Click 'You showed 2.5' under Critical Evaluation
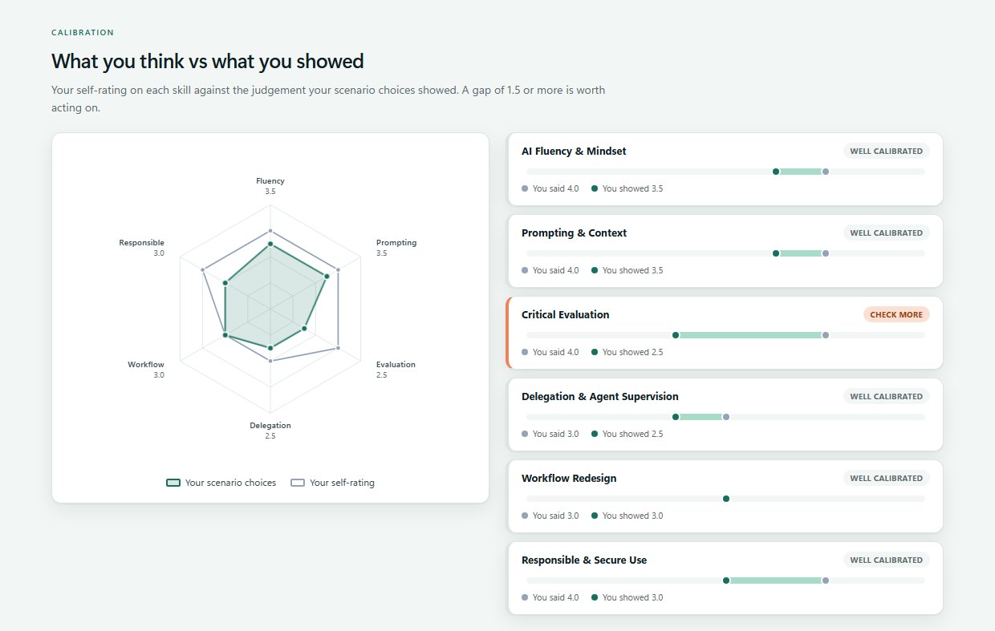Screen dimensions: 995x631 627,352
